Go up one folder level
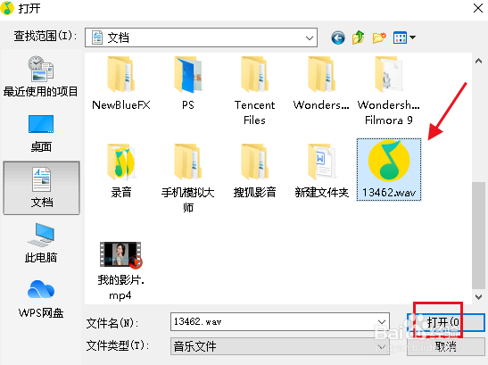Screen dimensions: 488x365 pos(359,37)
